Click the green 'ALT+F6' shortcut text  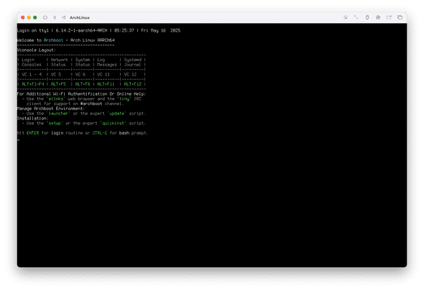click(x=83, y=84)
